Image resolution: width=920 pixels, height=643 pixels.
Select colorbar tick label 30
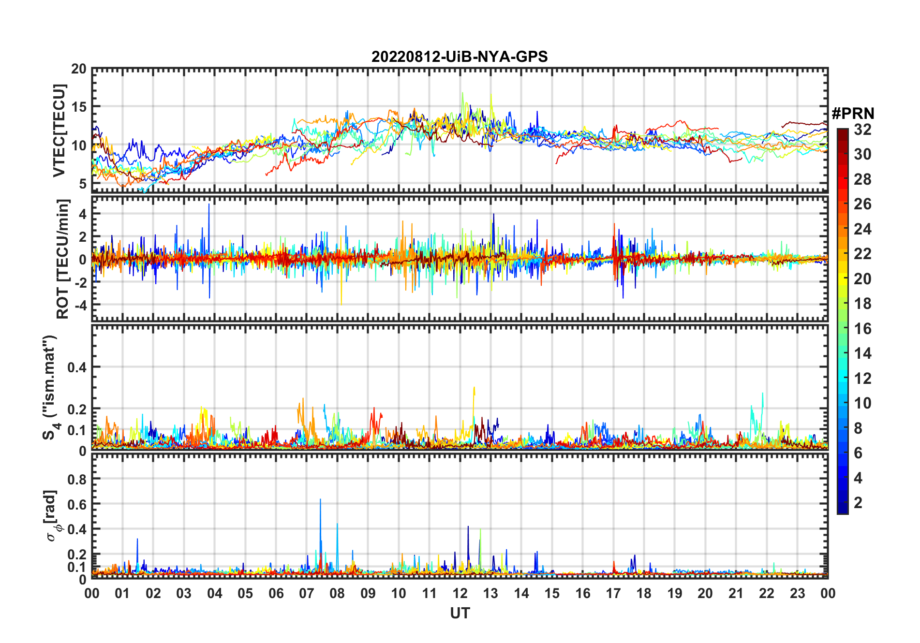[x=862, y=154]
